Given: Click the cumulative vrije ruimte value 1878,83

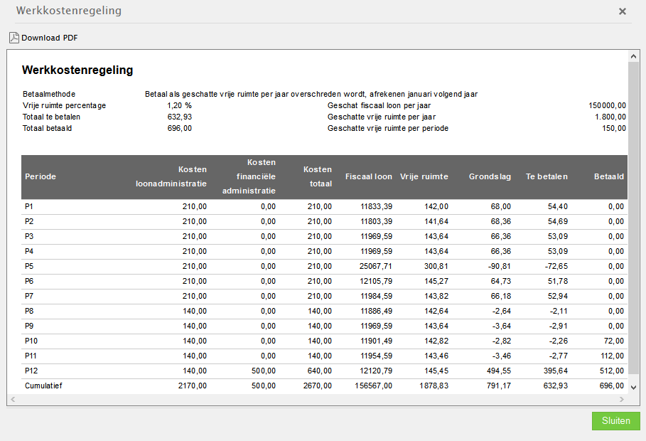Looking at the screenshot, I should (434, 386).
